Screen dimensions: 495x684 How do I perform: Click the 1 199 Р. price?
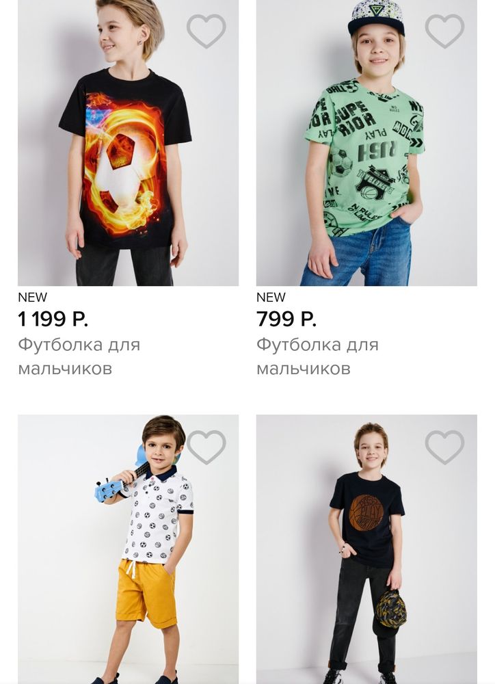pos(53,319)
